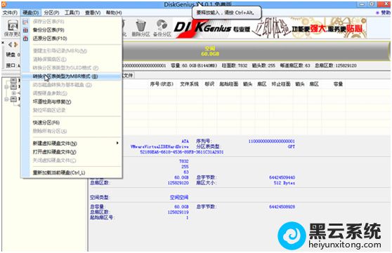The height and width of the screenshot is (253, 392).
Task: Click the GPT partition table type value
Action: click(292, 146)
